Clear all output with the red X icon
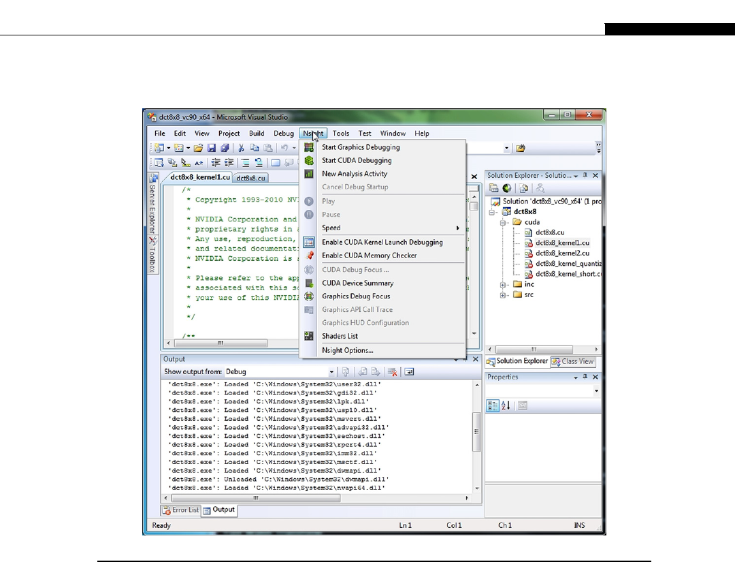This screenshot has width=735, height=562. click(393, 372)
